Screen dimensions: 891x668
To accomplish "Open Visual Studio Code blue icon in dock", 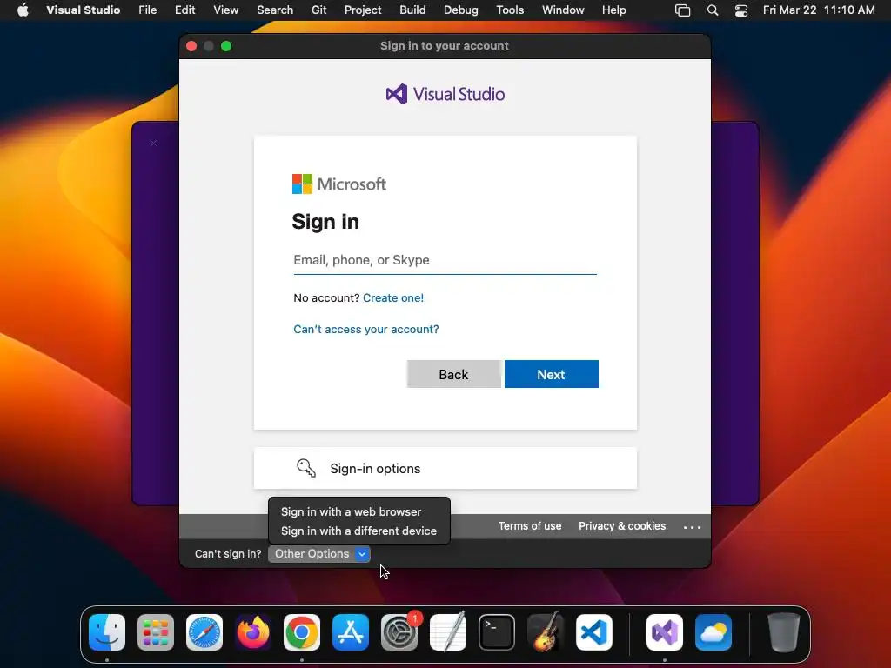I will point(594,632).
